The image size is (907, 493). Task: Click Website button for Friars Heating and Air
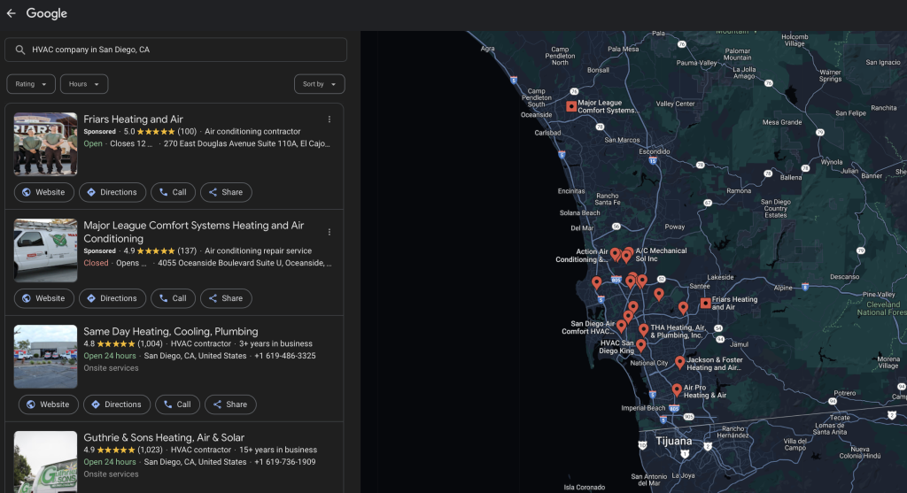coord(44,192)
